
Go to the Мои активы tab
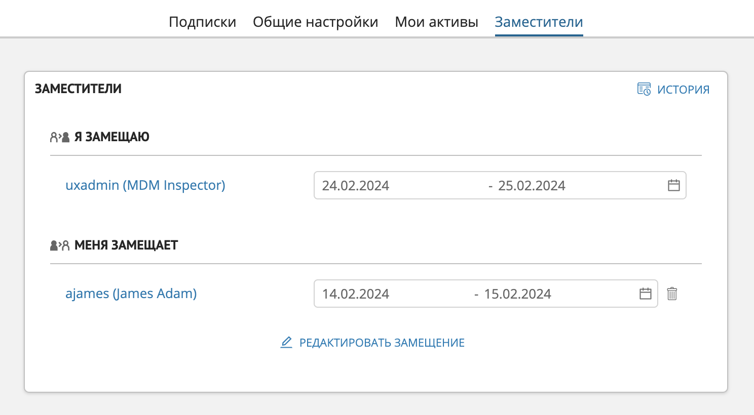pyautogui.click(x=436, y=22)
